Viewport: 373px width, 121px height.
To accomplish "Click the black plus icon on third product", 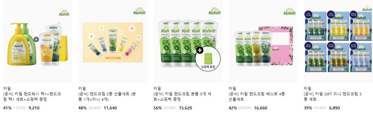I will (x=200, y=50).
